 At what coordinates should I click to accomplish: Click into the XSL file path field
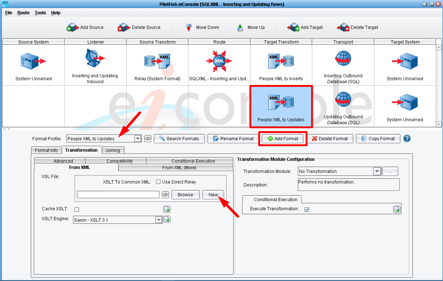coord(118,195)
